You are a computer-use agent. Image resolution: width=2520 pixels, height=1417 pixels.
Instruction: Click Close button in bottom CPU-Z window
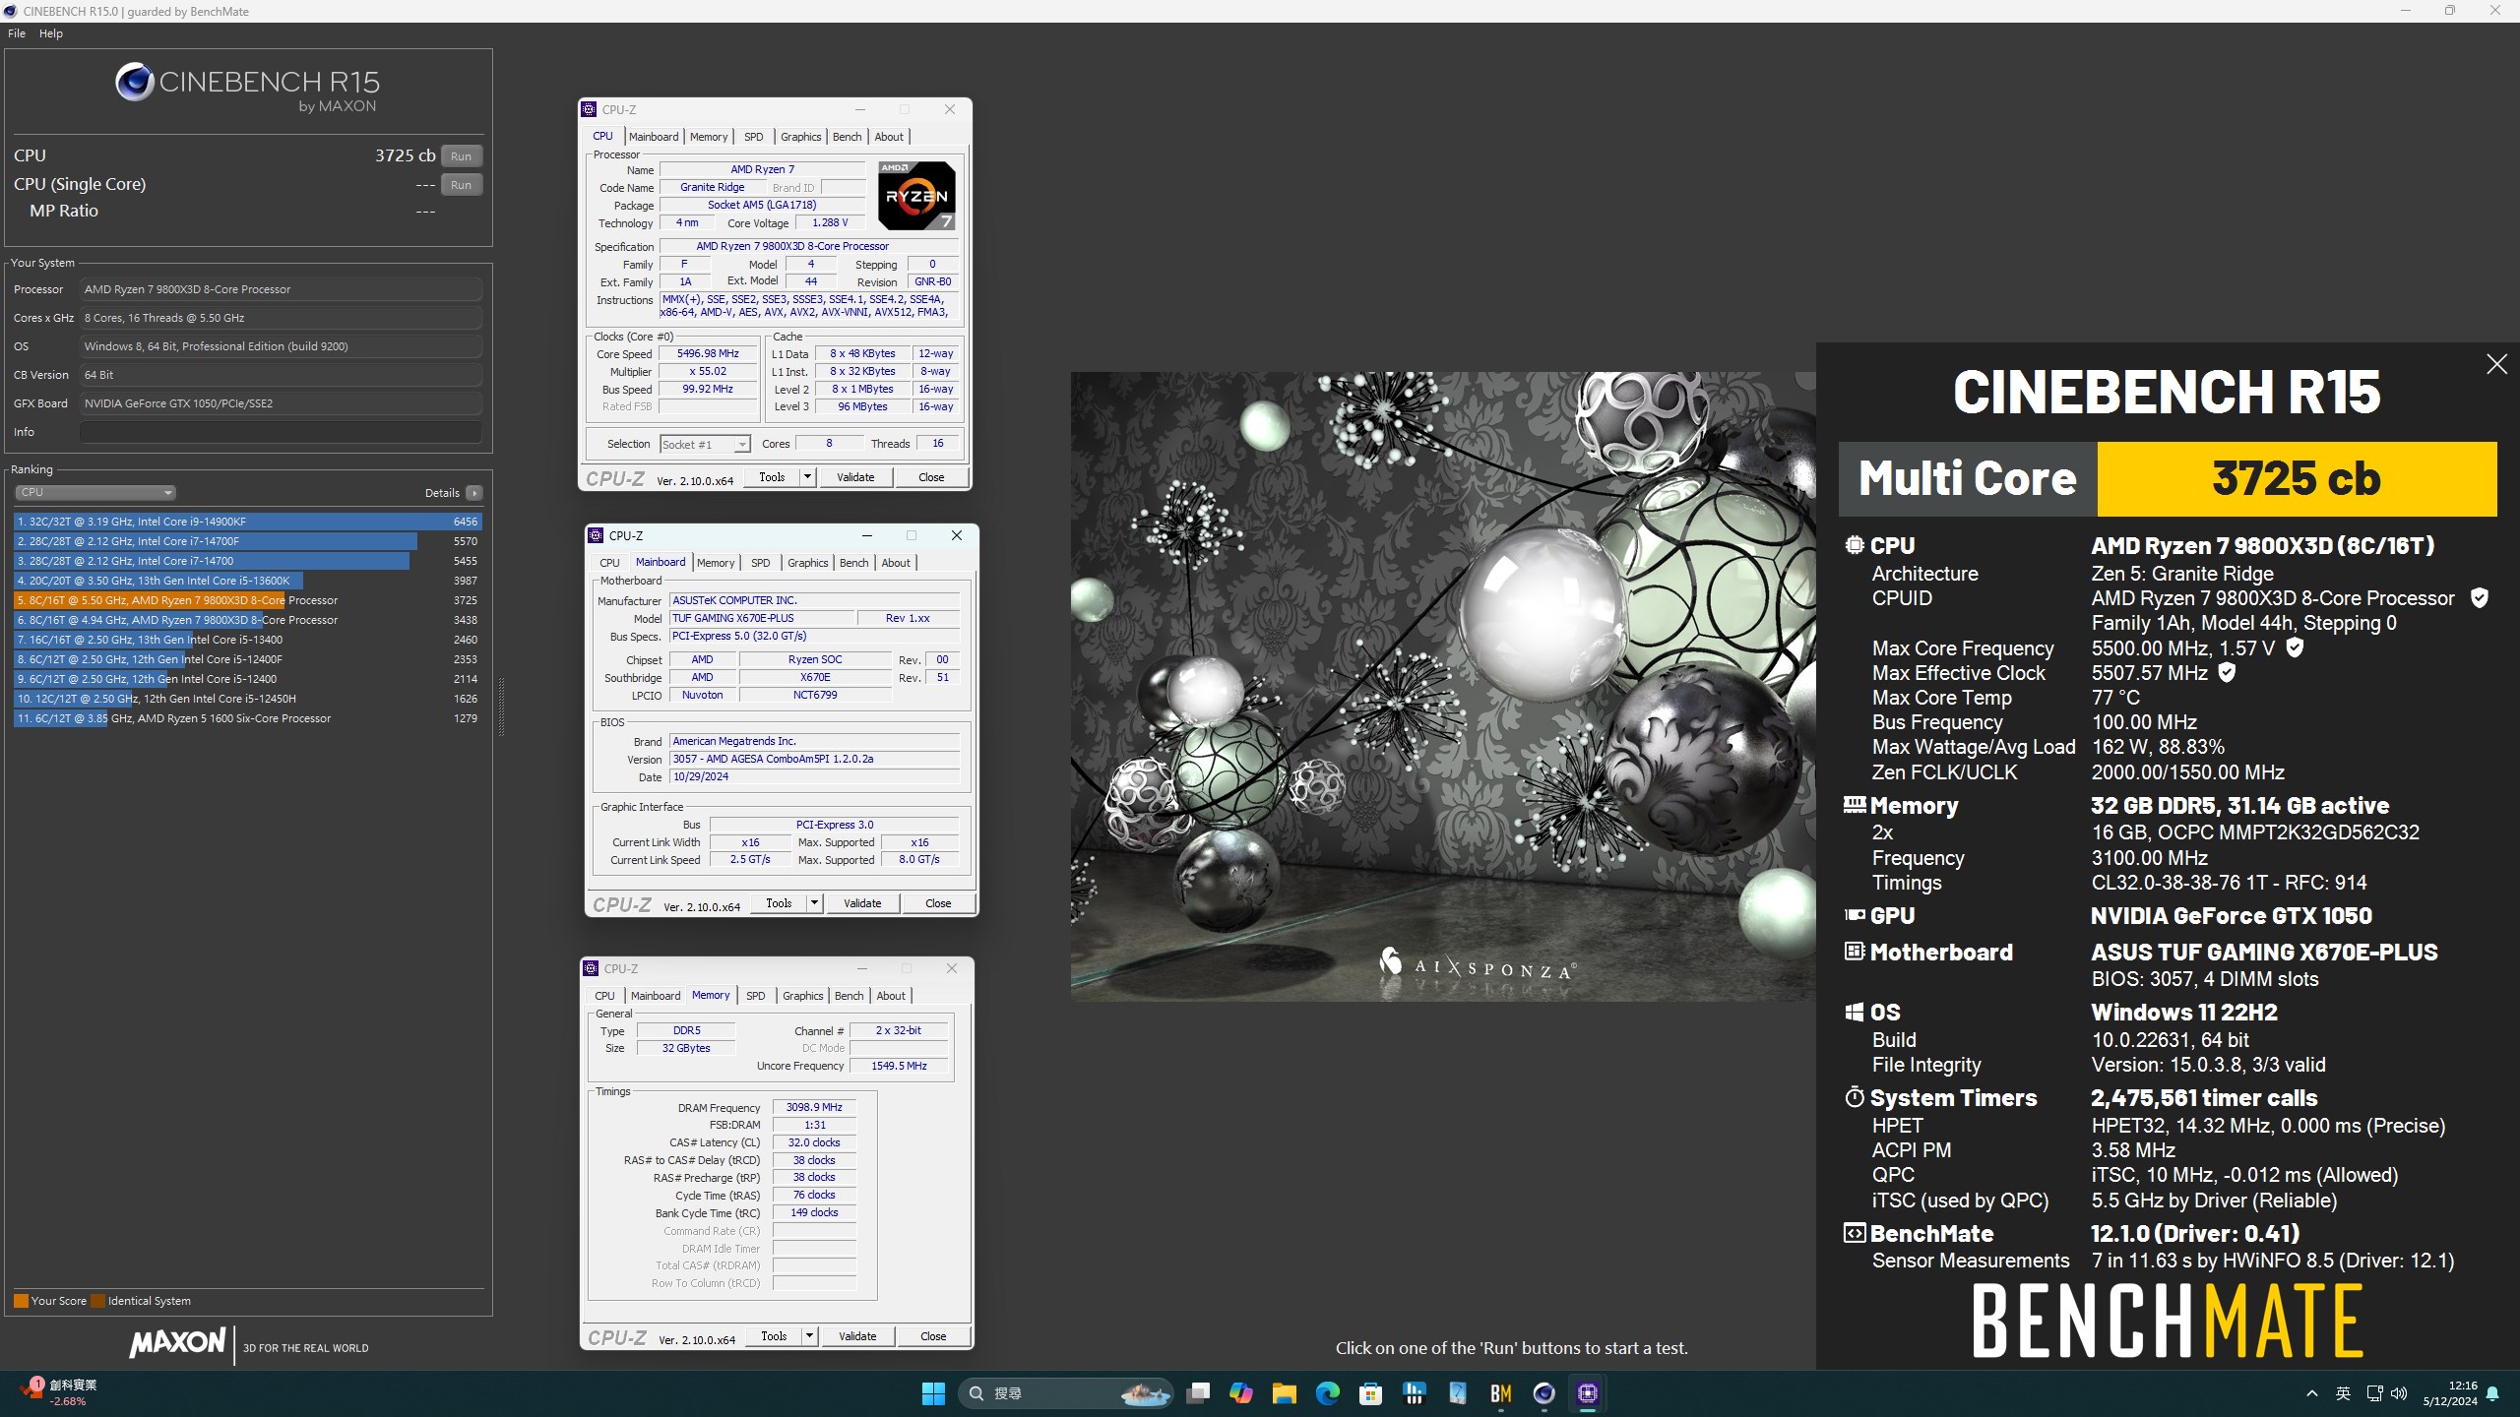(x=933, y=1336)
